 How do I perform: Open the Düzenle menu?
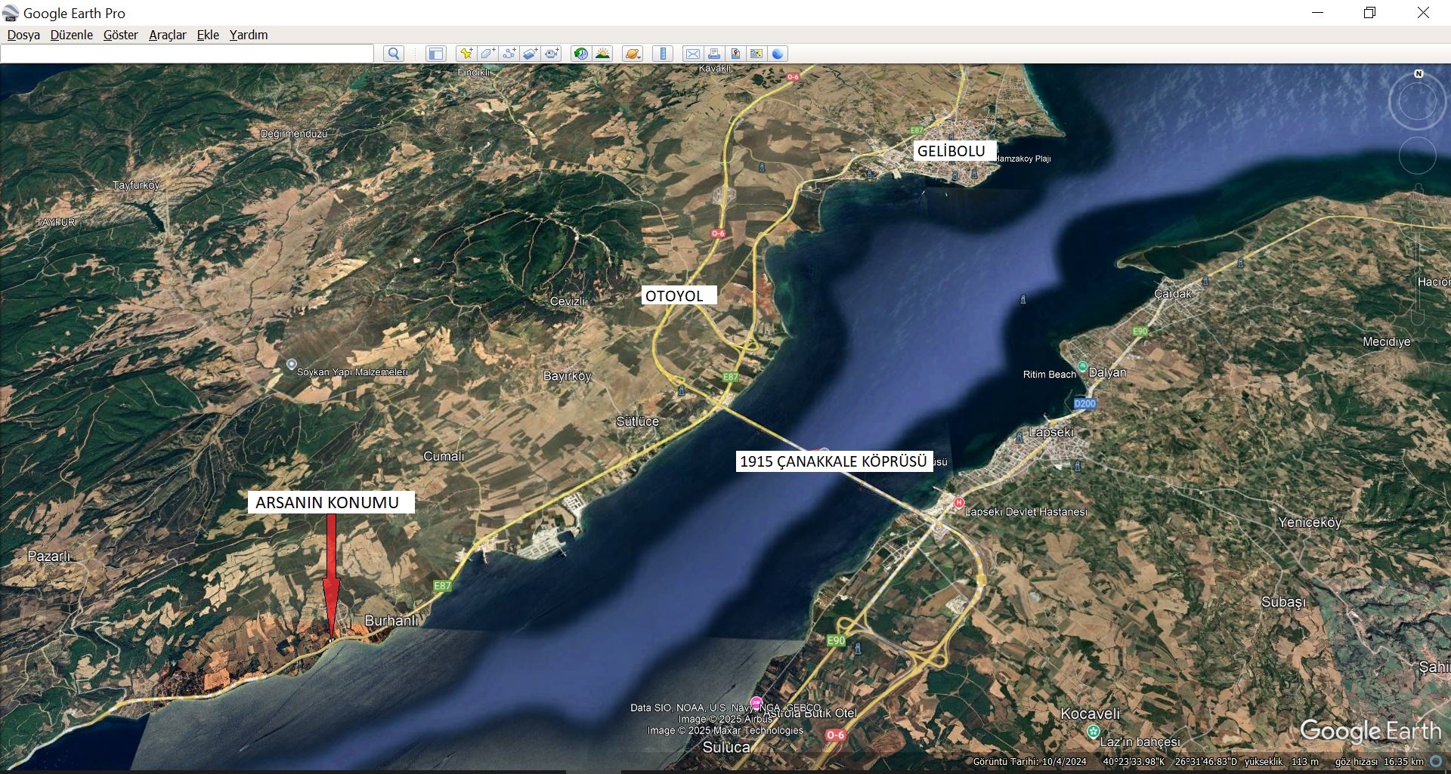(72, 35)
